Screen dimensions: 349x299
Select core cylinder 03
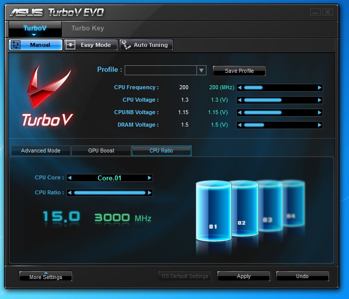pyautogui.click(x=270, y=206)
